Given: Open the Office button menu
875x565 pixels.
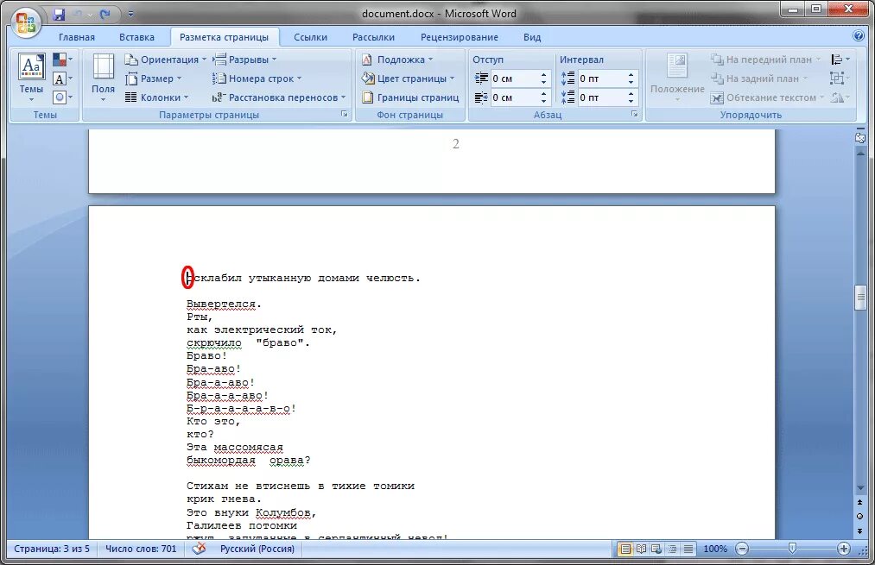Looking at the screenshot, I should (26, 22).
